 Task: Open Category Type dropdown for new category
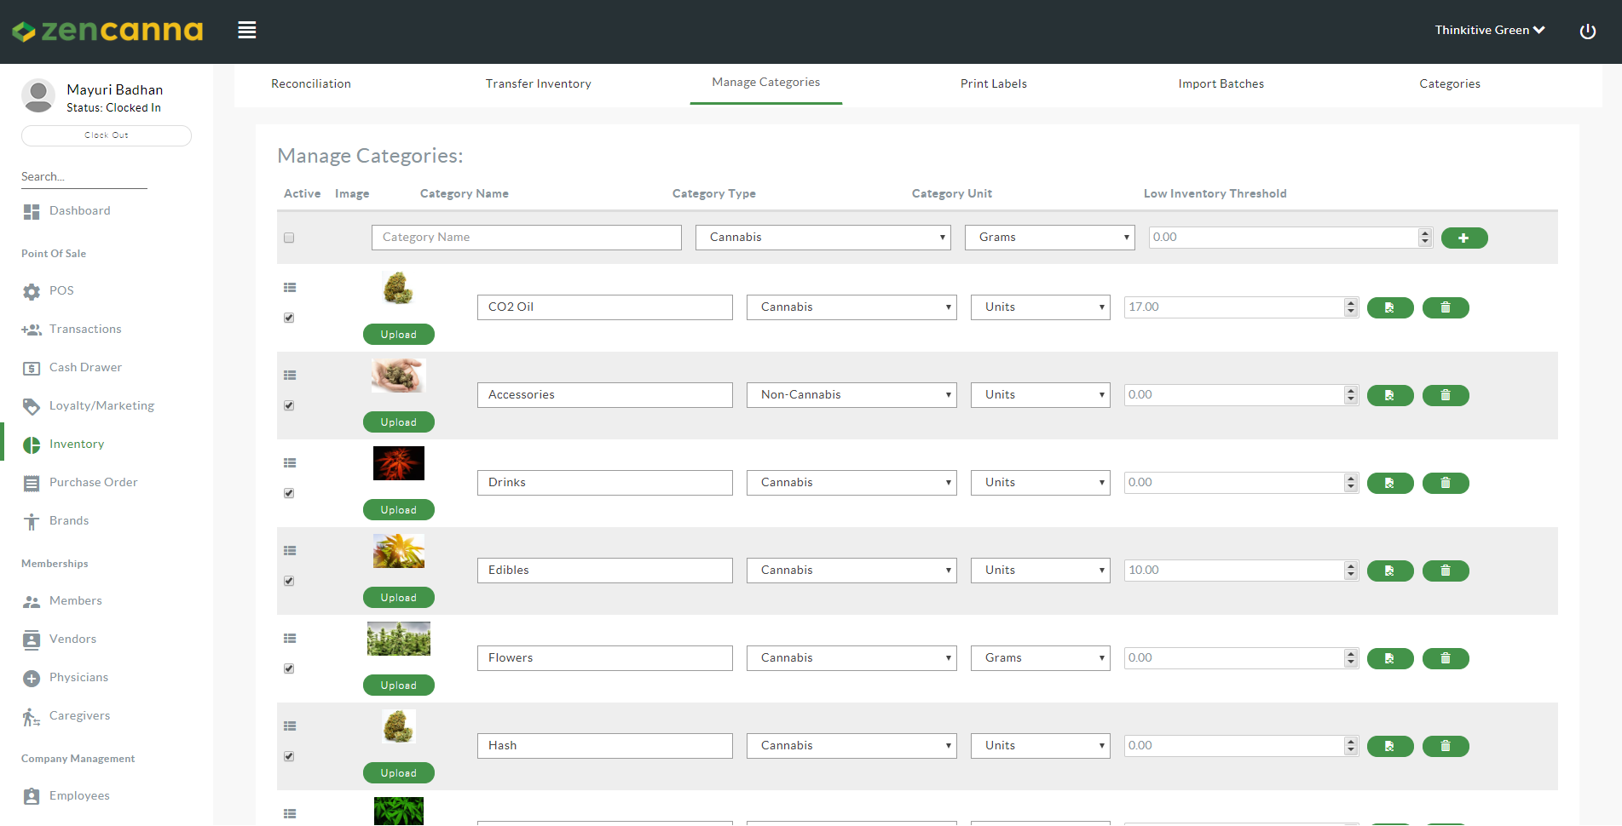click(x=823, y=238)
